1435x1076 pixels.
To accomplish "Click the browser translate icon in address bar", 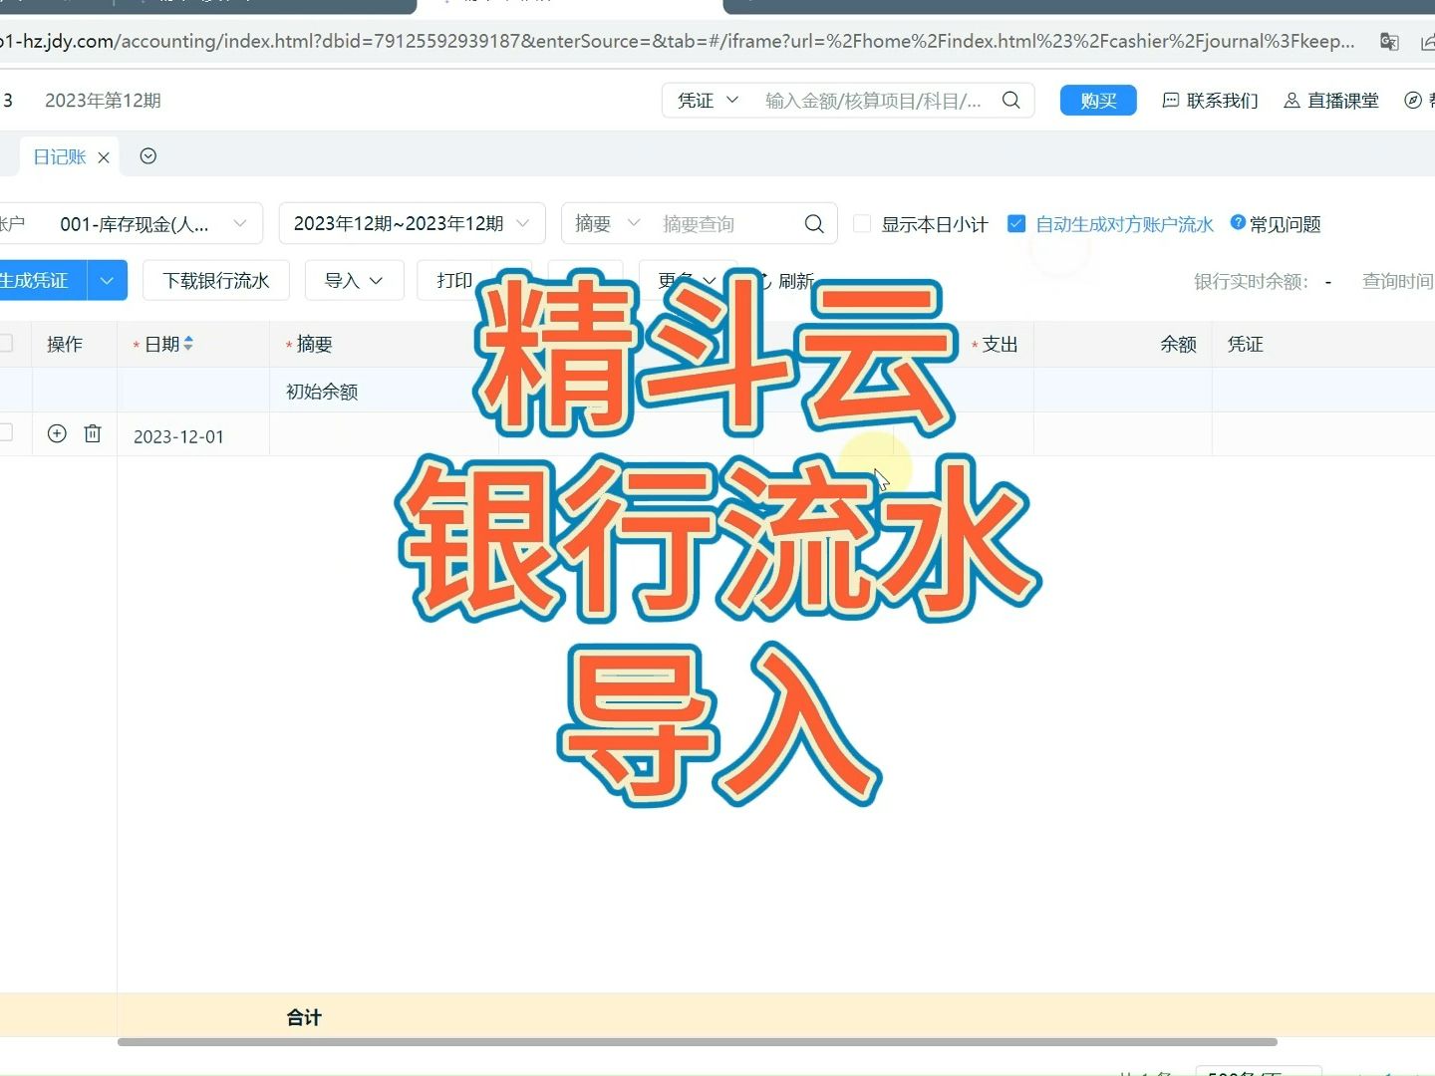I will pos(1389,41).
